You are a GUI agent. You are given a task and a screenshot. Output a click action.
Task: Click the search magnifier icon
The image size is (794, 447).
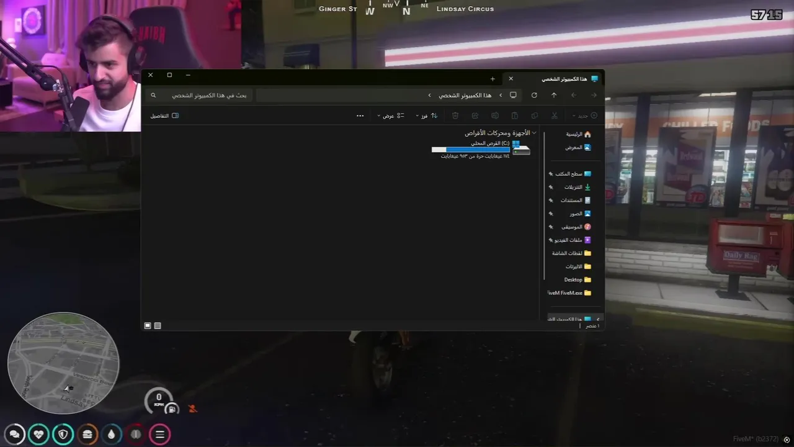154,95
